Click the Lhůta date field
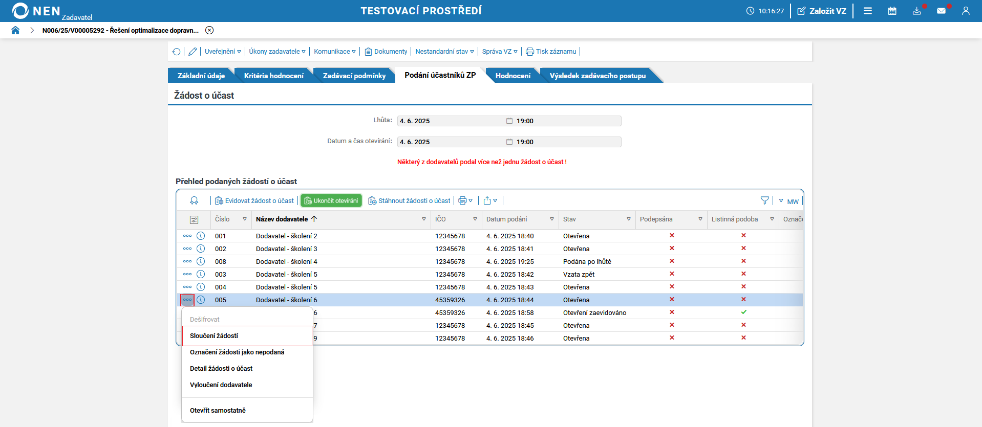 click(451, 121)
